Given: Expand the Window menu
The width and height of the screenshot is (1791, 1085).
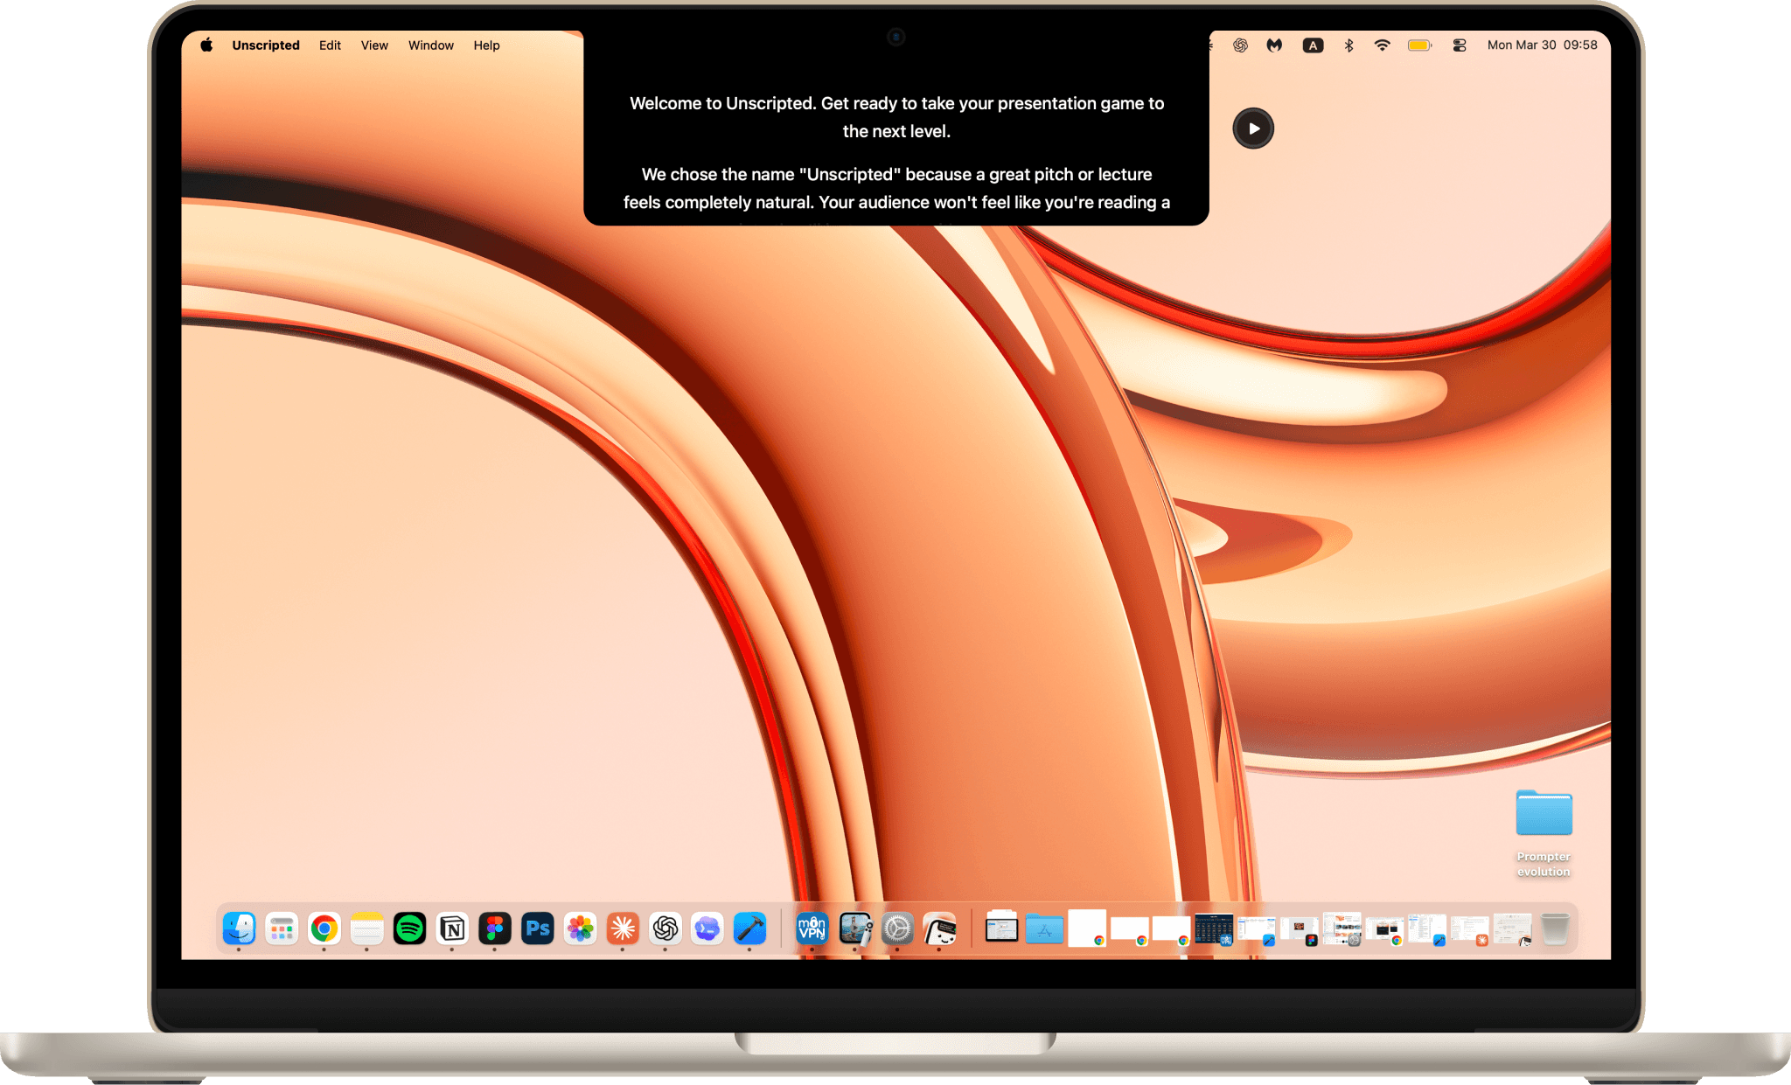Looking at the screenshot, I should pyautogui.click(x=430, y=45).
